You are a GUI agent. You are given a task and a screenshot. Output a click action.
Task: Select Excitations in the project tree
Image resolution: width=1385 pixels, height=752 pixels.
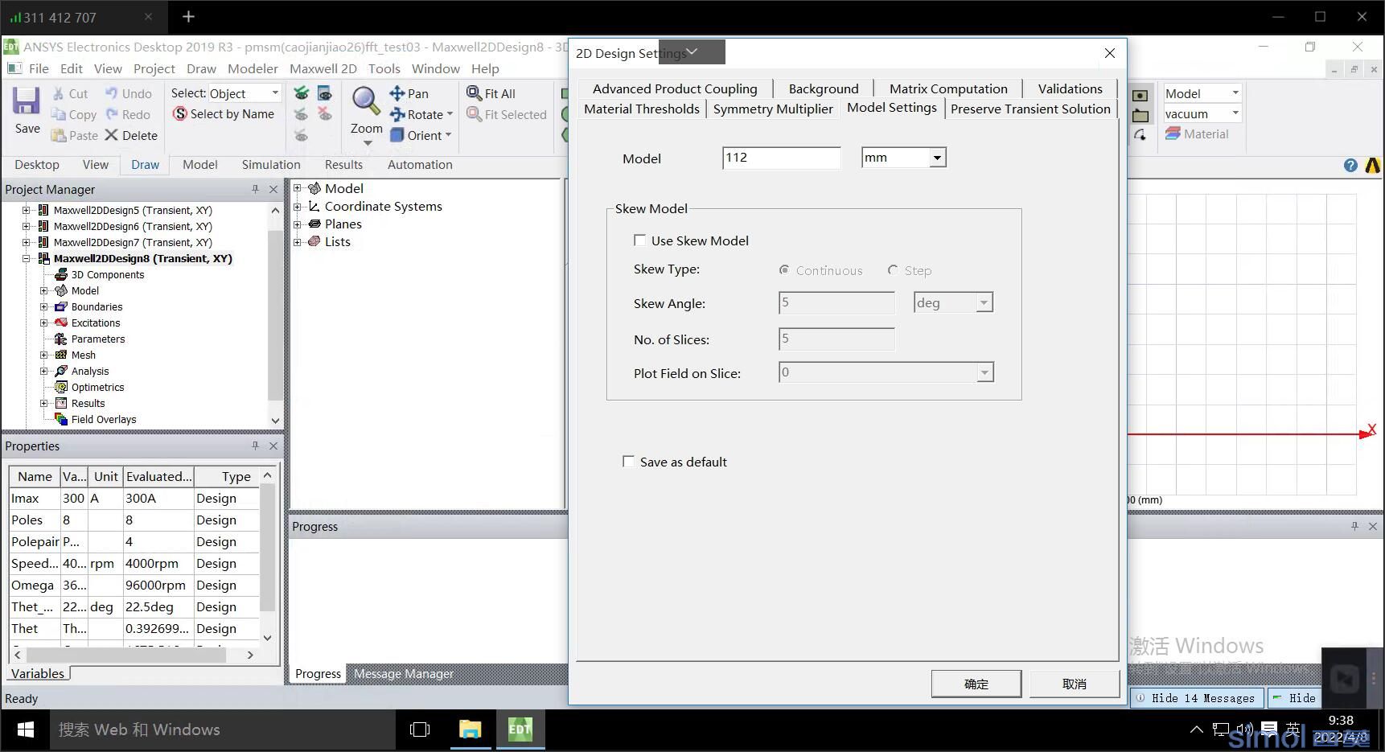95,323
